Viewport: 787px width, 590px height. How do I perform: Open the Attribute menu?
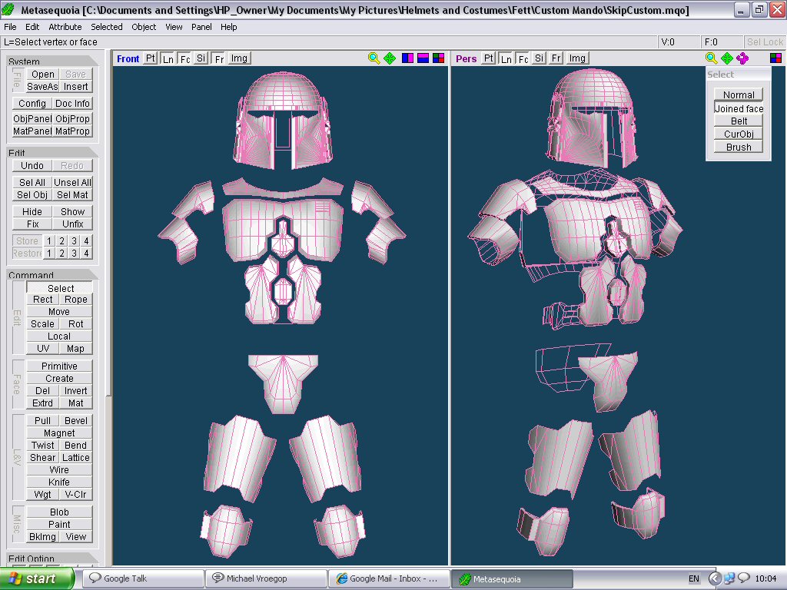click(x=65, y=27)
